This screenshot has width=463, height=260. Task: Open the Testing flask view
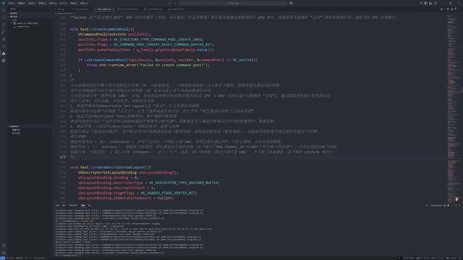[4, 46]
